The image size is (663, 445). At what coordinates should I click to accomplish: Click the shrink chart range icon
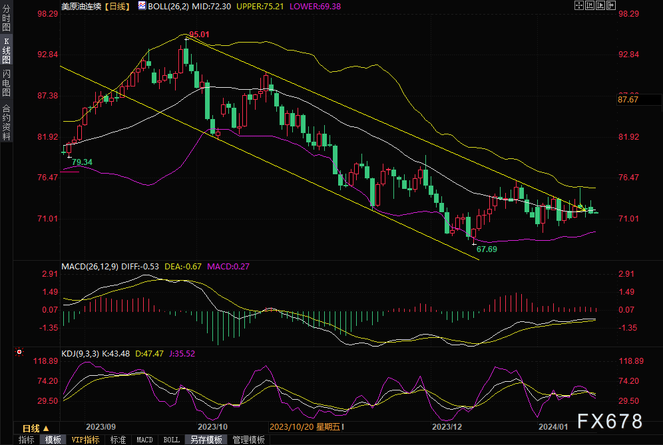click(x=590, y=5)
